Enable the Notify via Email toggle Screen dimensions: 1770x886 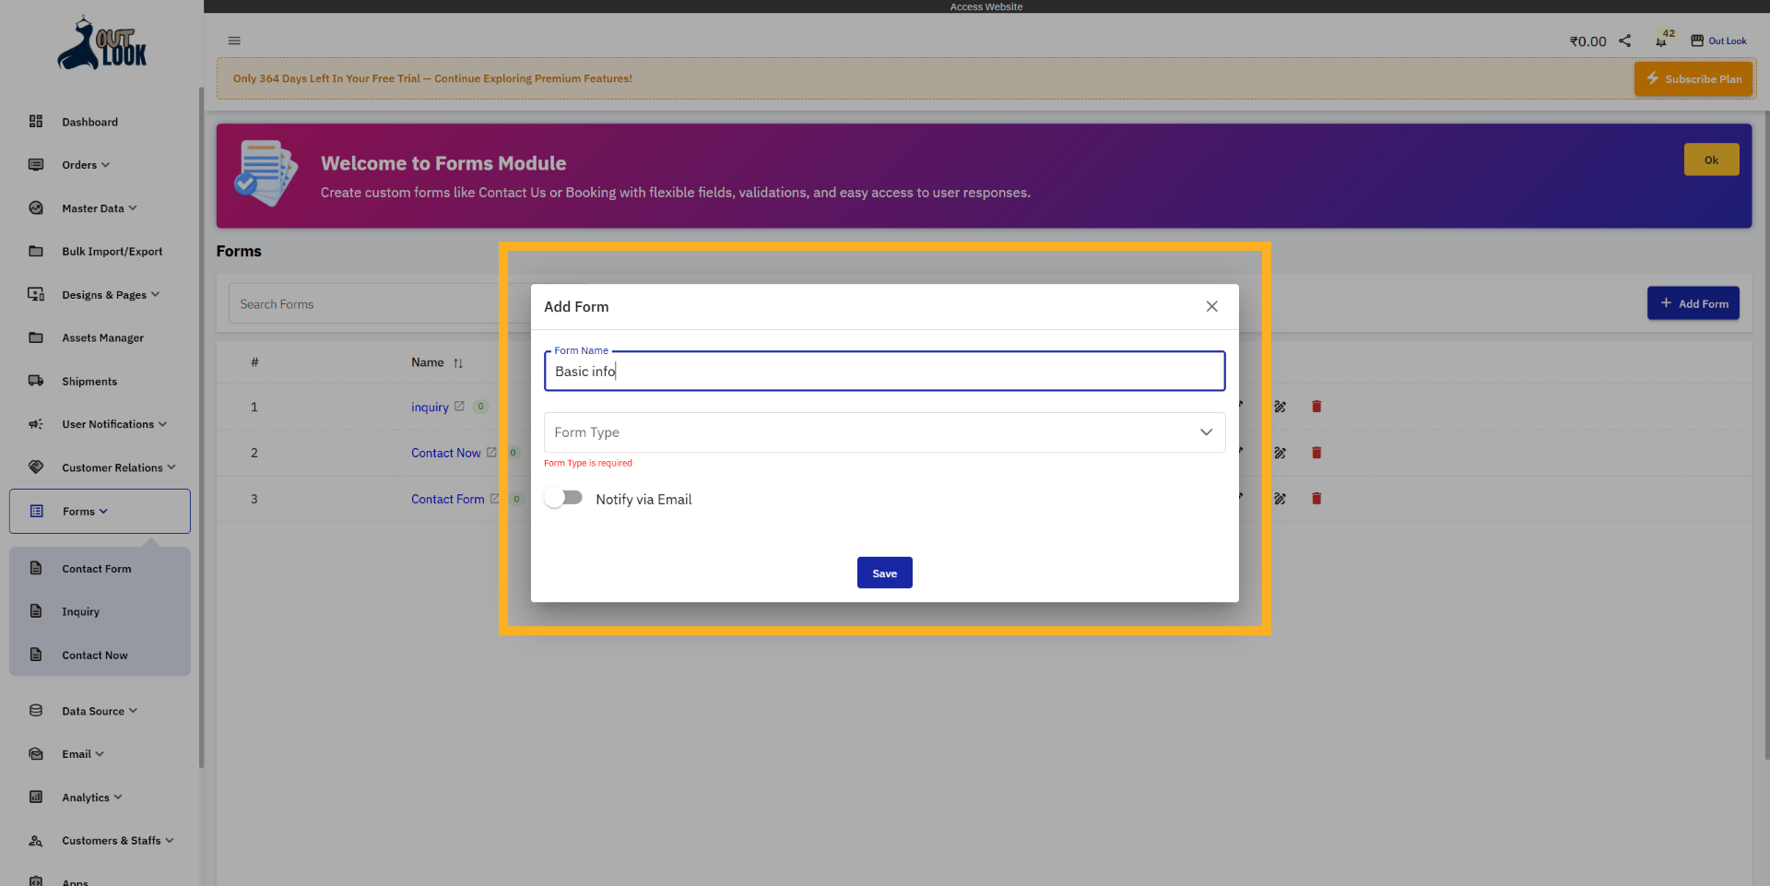coord(562,498)
